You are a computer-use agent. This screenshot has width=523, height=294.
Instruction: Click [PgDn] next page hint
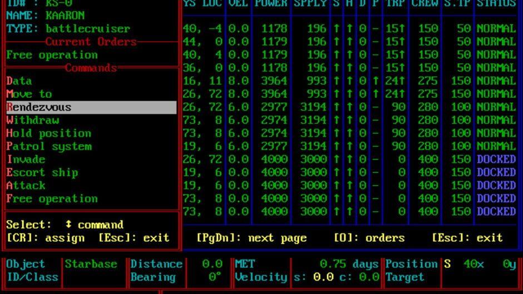tap(251, 238)
